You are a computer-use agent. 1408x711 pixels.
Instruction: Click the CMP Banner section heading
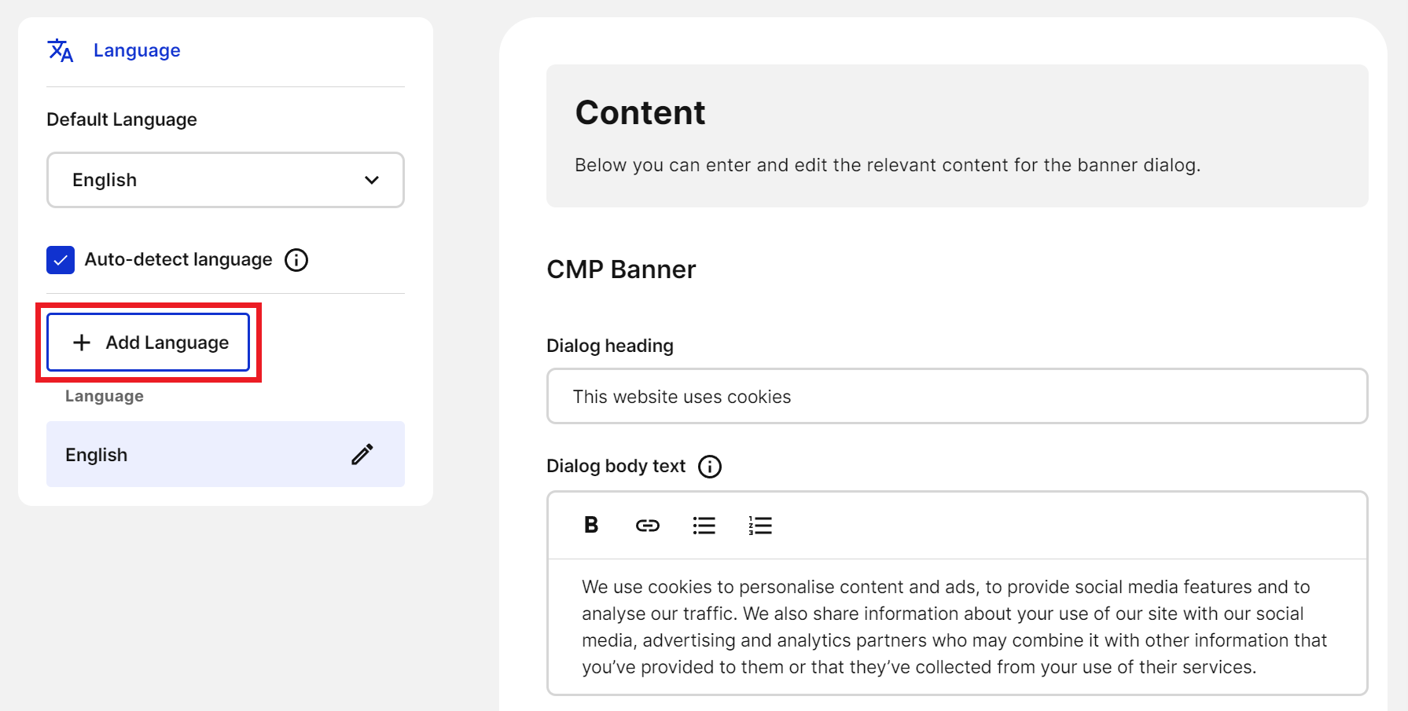(x=621, y=269)
